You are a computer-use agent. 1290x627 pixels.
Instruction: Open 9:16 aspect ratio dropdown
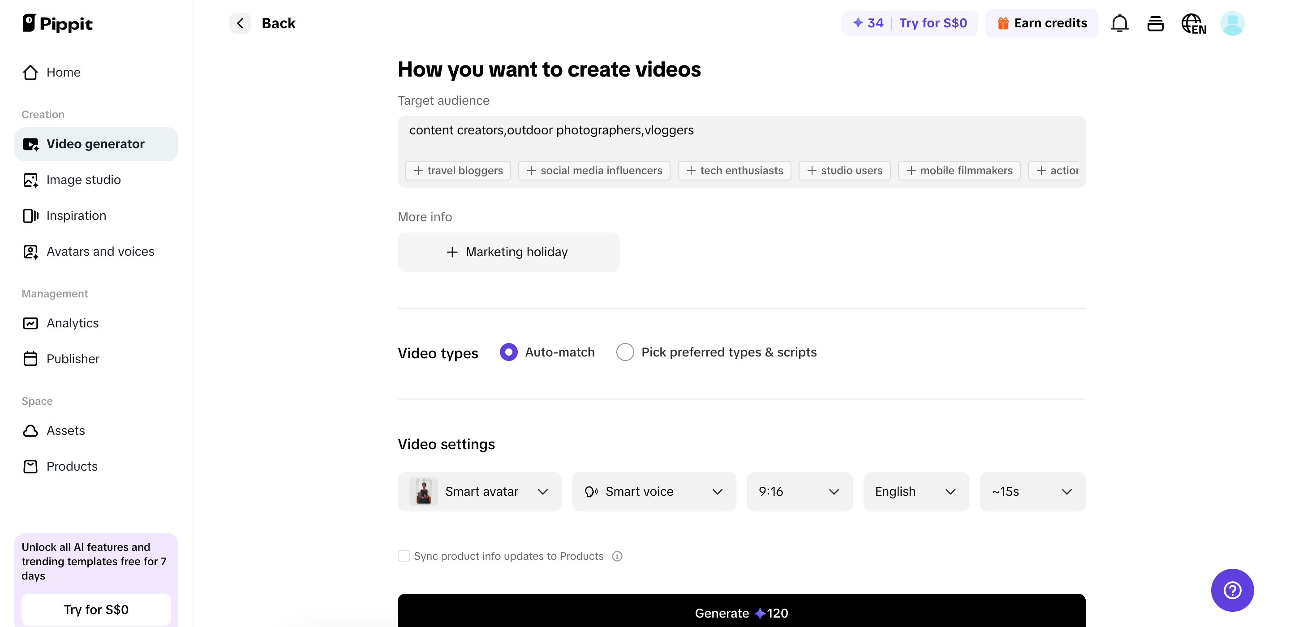tap(799, 492)
